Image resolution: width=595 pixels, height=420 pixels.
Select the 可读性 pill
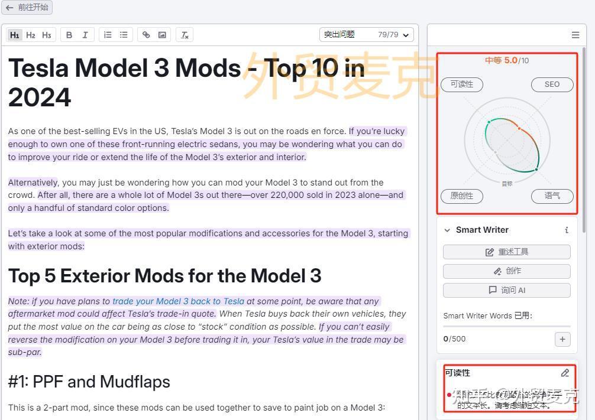(x=462, y=84)
